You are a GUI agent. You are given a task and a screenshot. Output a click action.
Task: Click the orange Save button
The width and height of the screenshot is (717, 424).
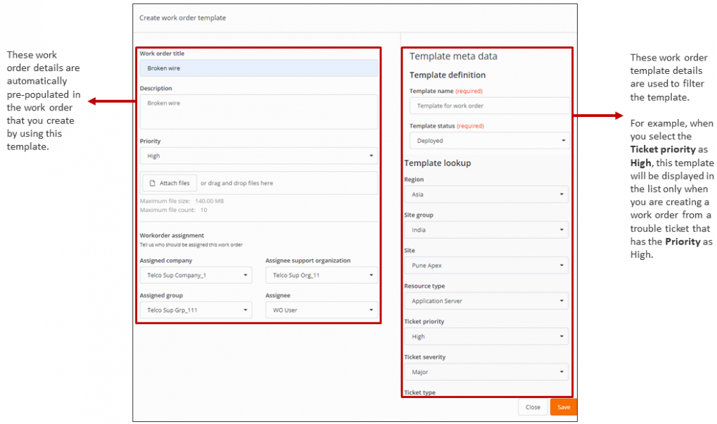tap(564, 407)
